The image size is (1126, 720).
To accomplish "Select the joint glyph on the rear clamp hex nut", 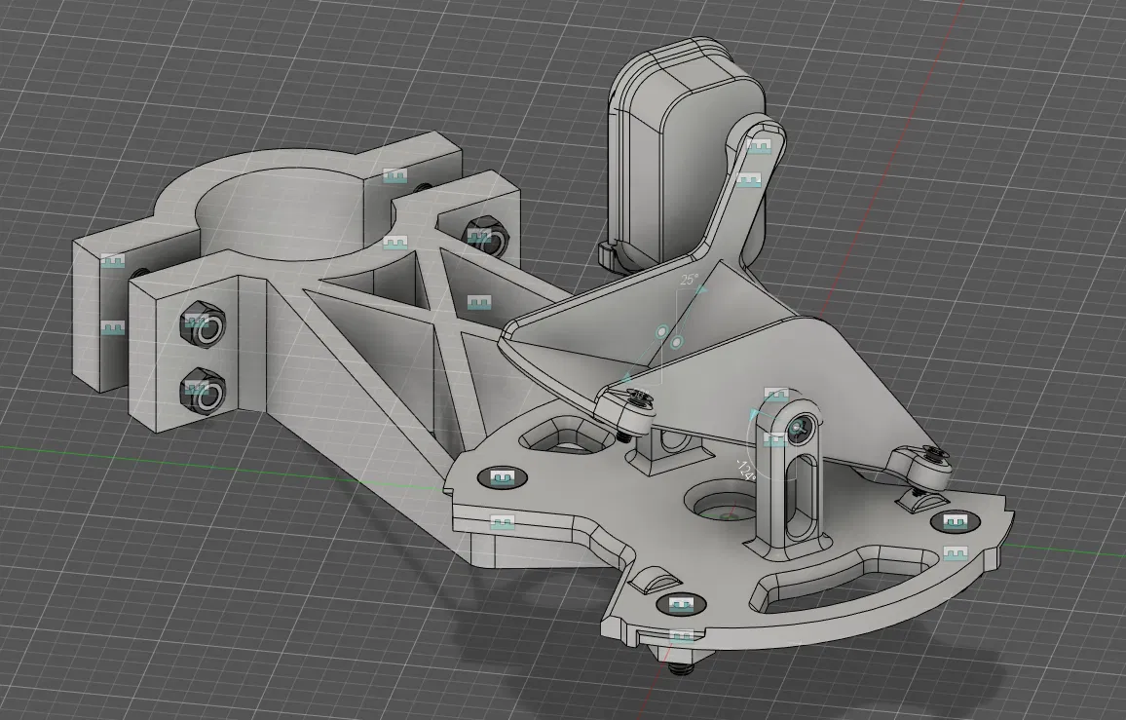I will tap(479, 237).
